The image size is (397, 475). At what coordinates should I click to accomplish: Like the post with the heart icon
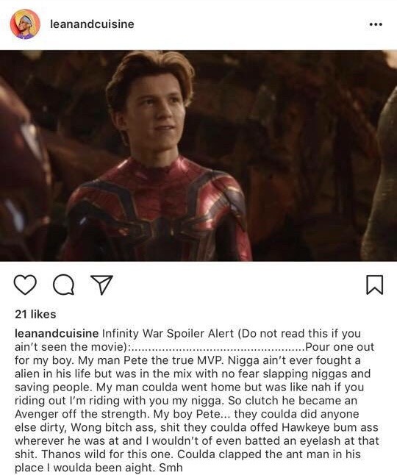coord(25,285)
